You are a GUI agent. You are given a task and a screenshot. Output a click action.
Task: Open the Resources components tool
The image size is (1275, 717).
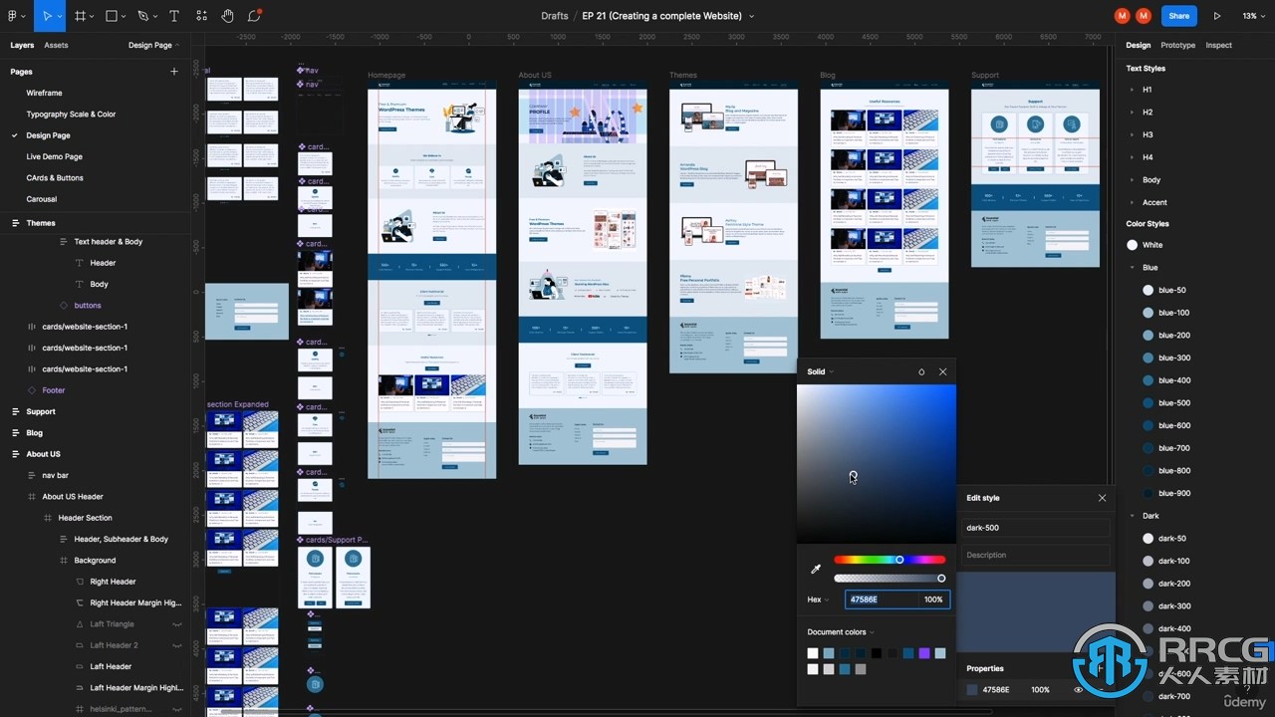pos(202,16)
